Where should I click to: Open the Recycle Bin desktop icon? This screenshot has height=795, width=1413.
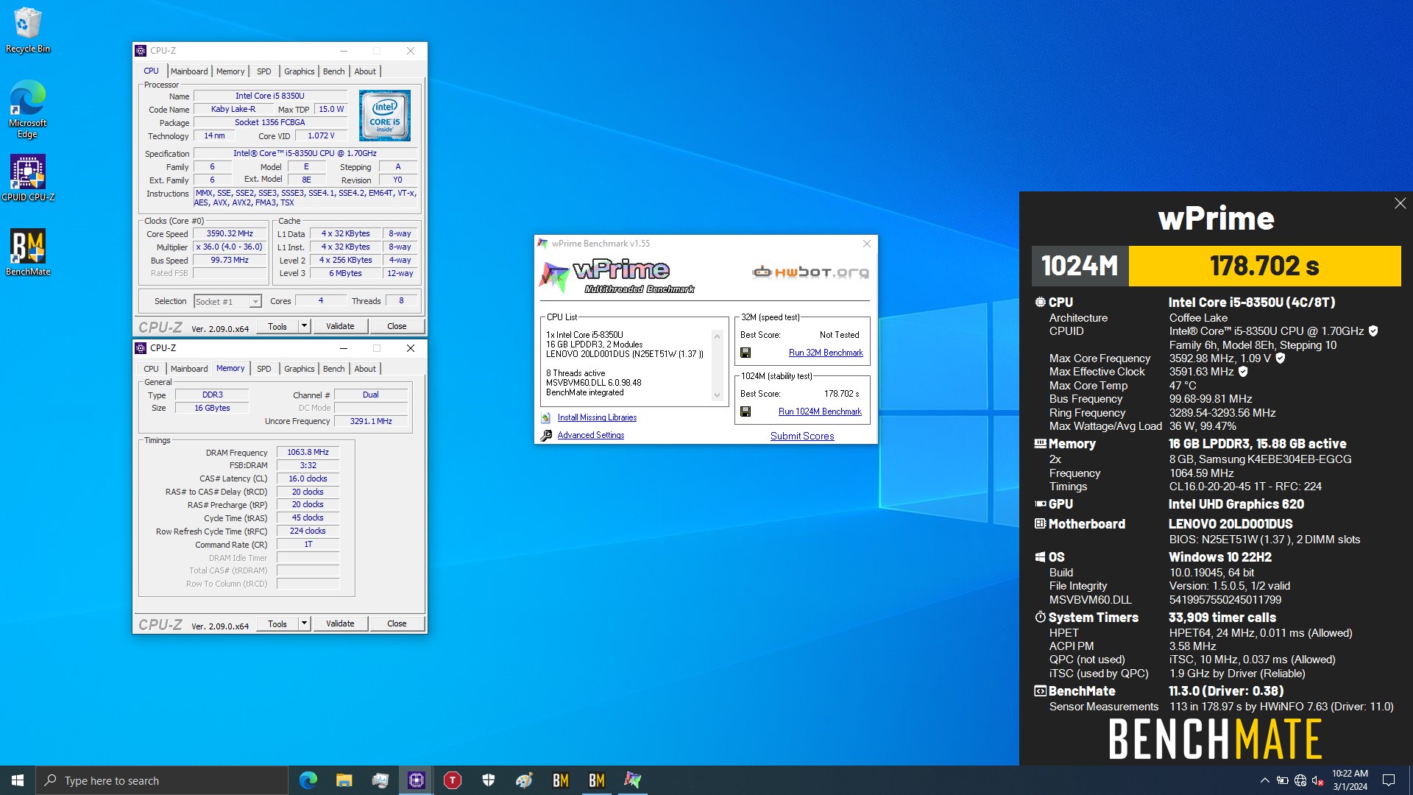(27, 29)
